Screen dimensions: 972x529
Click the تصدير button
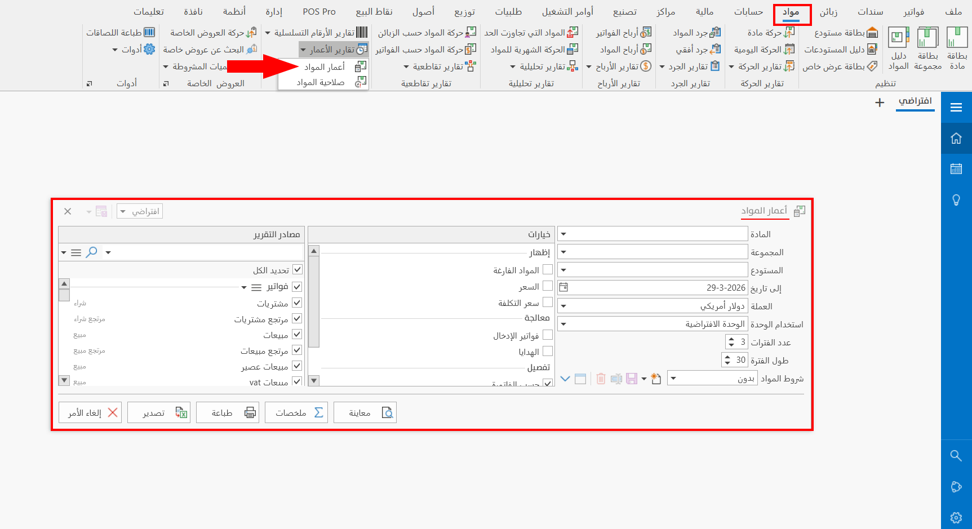pos(159,412)
